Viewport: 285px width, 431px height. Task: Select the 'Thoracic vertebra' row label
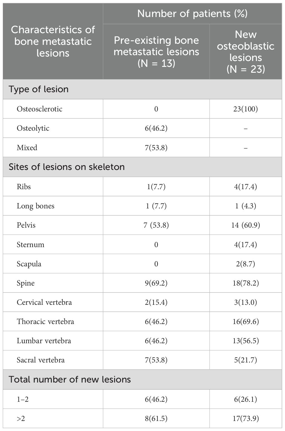[x=45, y=322]
